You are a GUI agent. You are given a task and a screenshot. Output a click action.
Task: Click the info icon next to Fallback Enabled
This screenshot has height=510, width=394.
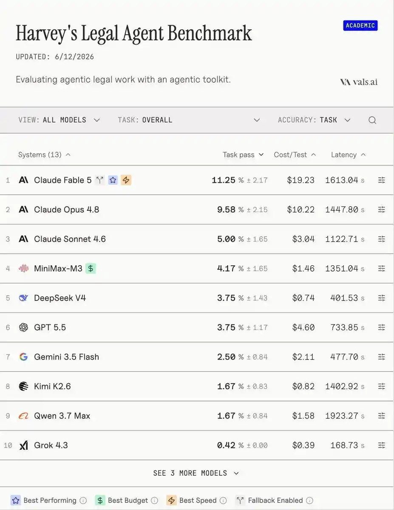pyautogui.click(x=310, y=501)
